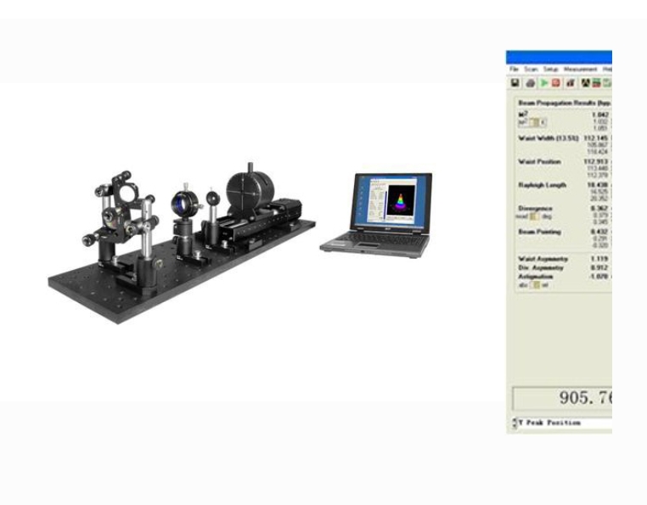The image size is (647, 505).
Task: Toggle the M² / K unit switch
Action: coord(533,122)
